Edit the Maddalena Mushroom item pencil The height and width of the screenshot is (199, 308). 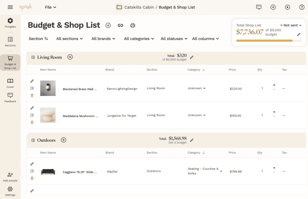click(x=32, y=108)
